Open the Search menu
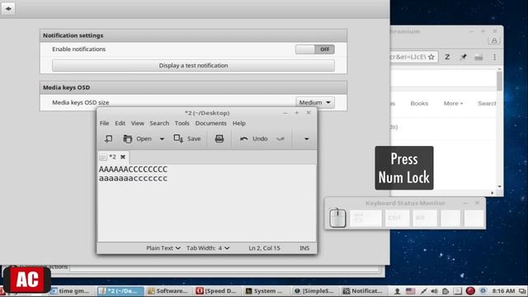 (159, 123)
